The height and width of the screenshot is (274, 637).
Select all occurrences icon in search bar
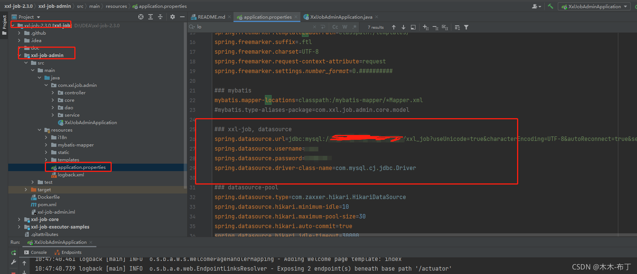tap(445, 27)
